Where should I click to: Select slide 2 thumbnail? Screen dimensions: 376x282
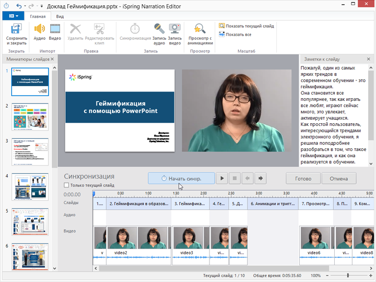tap(30, 117)
